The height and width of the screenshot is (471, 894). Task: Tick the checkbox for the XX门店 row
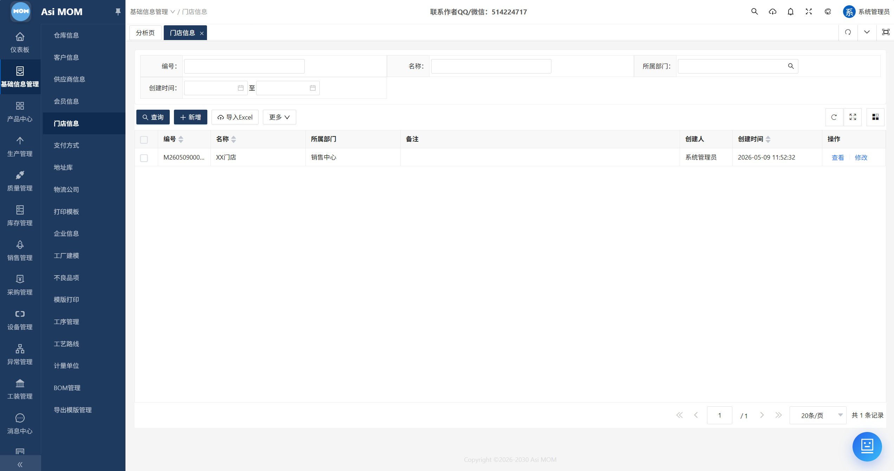coord(144,158)
